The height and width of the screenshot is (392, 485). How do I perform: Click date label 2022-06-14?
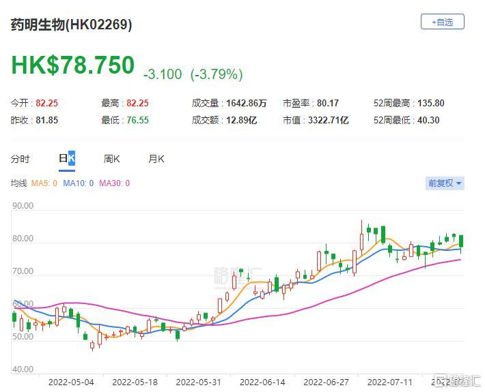(x=262, y=382)
